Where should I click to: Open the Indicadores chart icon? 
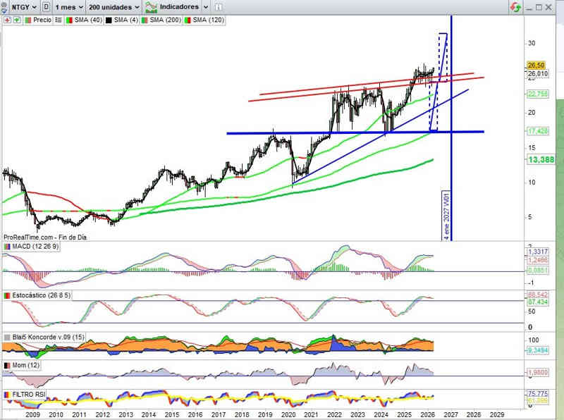click(x=150, y=6)
